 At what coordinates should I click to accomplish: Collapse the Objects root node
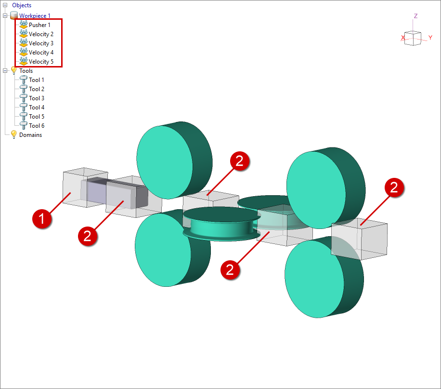point(5,5)
